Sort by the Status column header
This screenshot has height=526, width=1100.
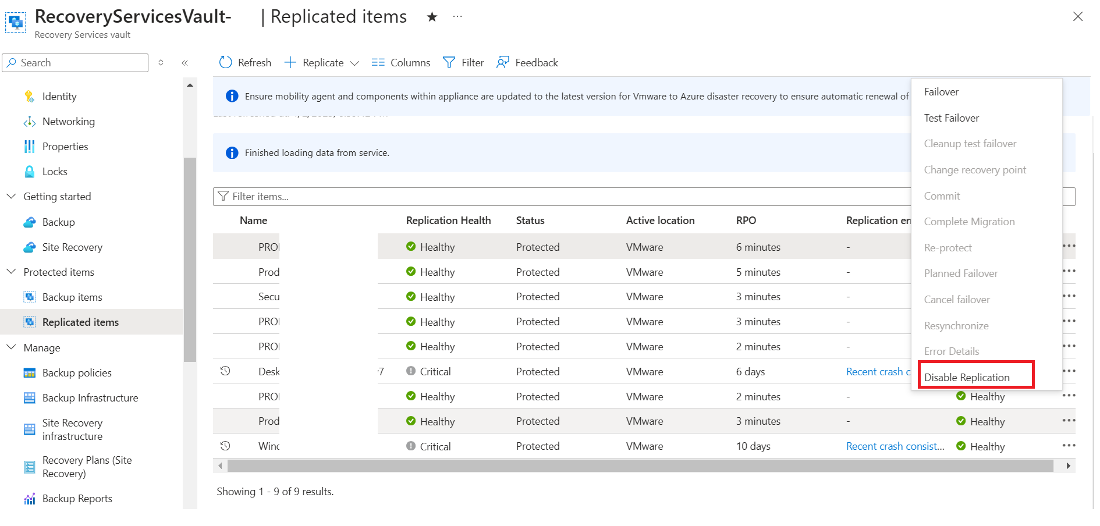[x=530, y=221]
